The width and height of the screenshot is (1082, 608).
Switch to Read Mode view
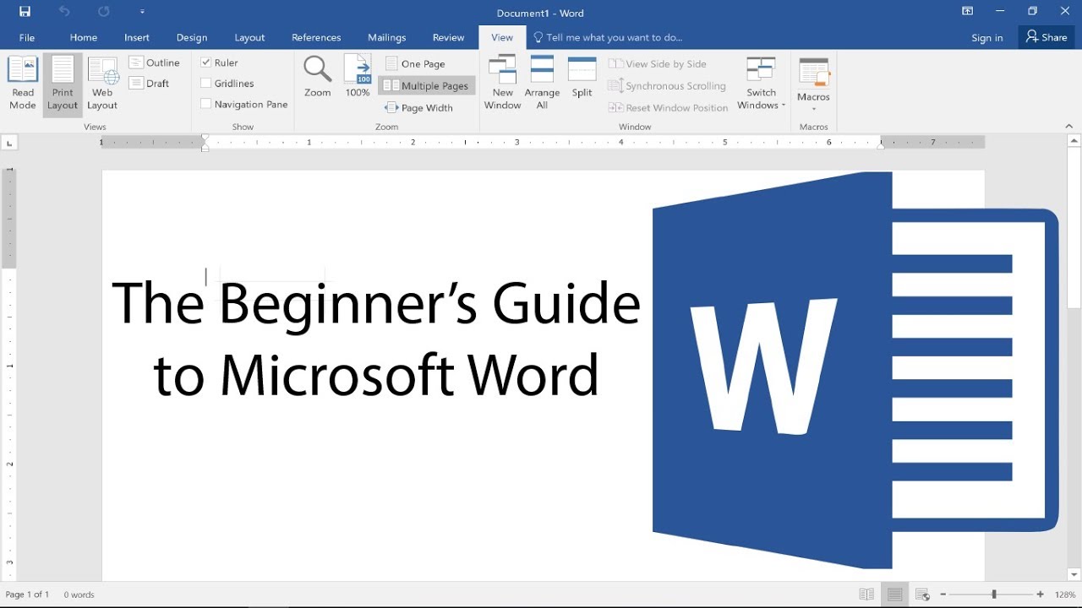point(22,82)
